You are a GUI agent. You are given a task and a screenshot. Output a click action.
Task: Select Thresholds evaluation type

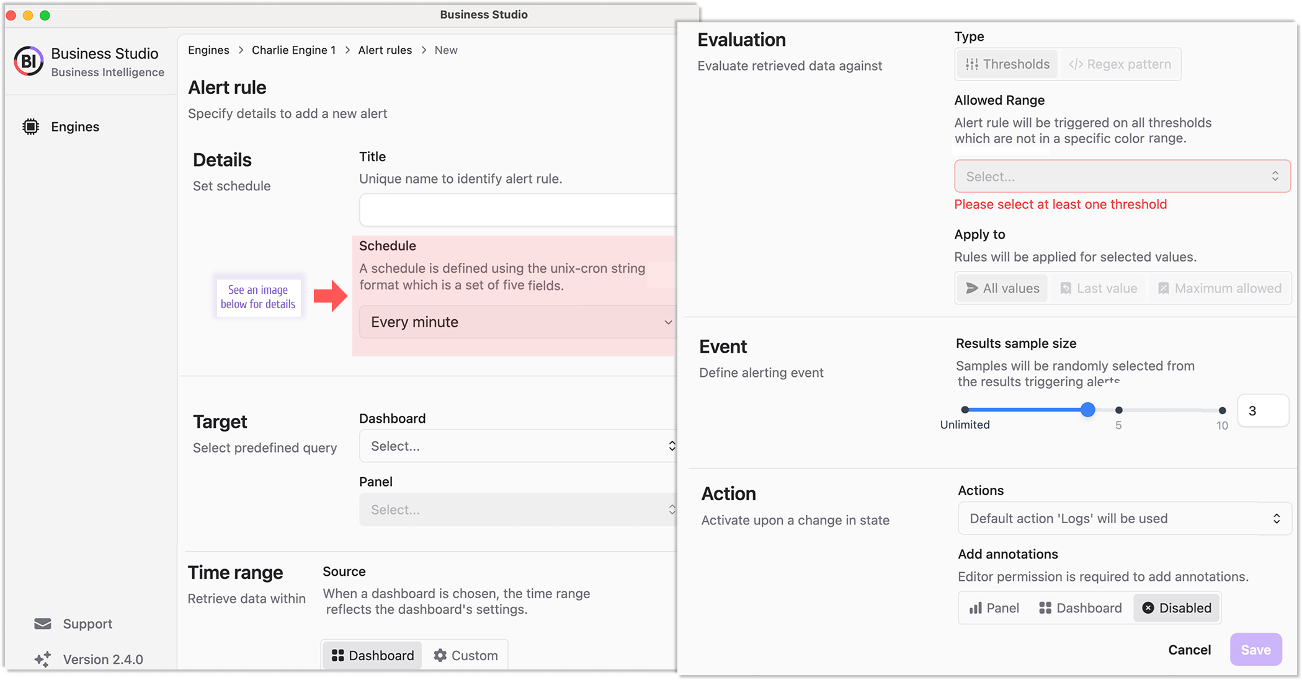click(1007, 64)
